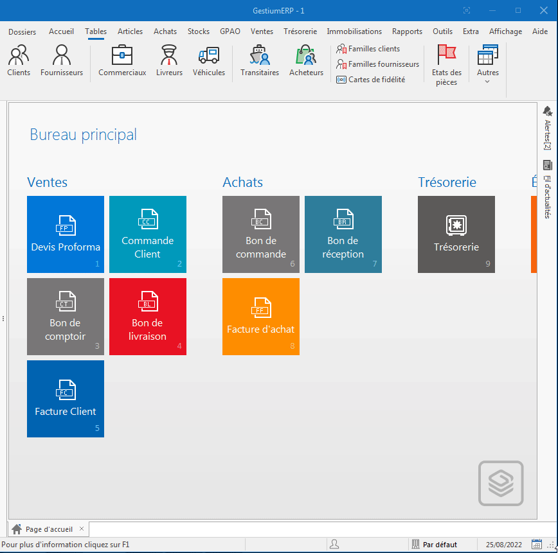This screenshot has width=558, height=553.
Task: Switch to the Accueil tab
Action: coord(61,31)
